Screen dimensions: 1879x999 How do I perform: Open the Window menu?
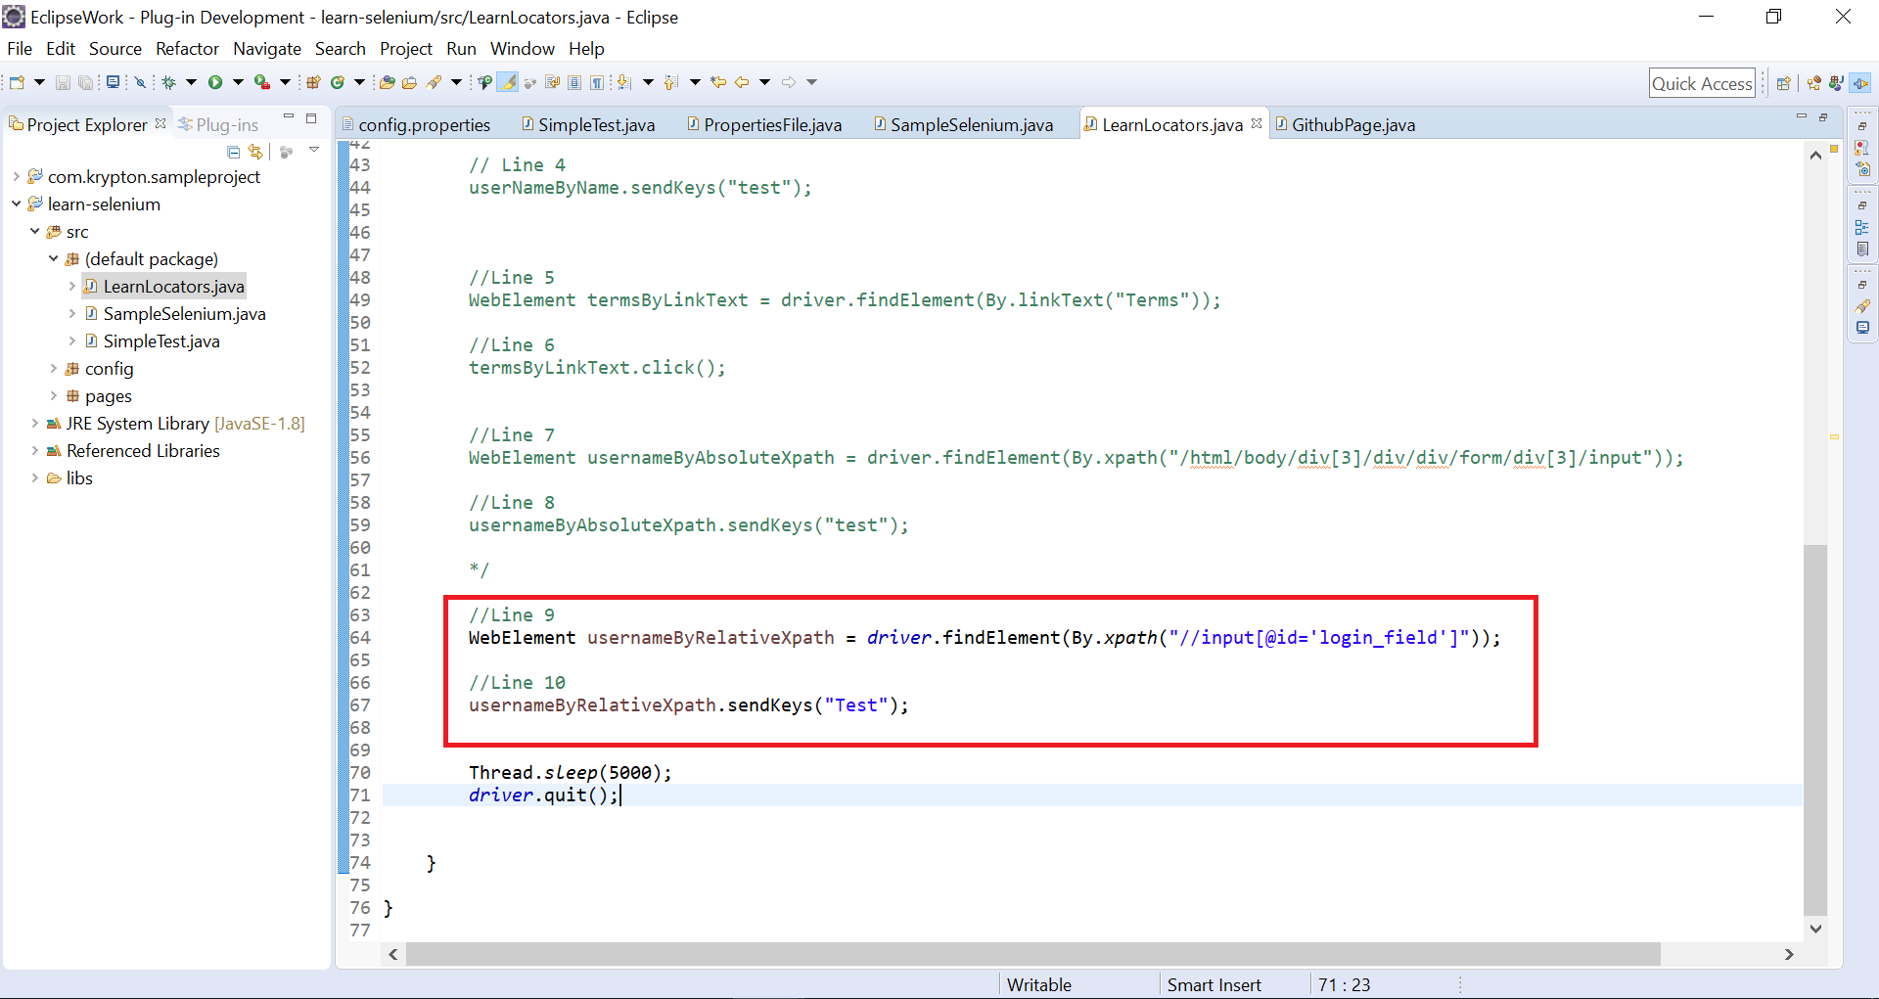point(522,49)
